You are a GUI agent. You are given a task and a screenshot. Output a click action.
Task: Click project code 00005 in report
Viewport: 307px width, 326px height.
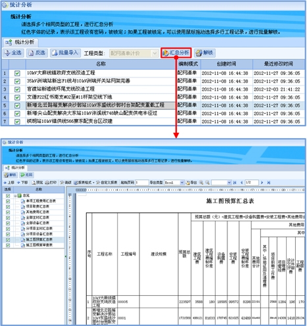pyautogui.click(x=123, y=302)
